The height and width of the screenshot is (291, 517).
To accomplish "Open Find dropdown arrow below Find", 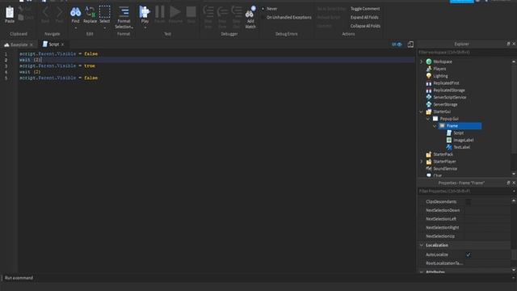I will (x=75, y=27).
